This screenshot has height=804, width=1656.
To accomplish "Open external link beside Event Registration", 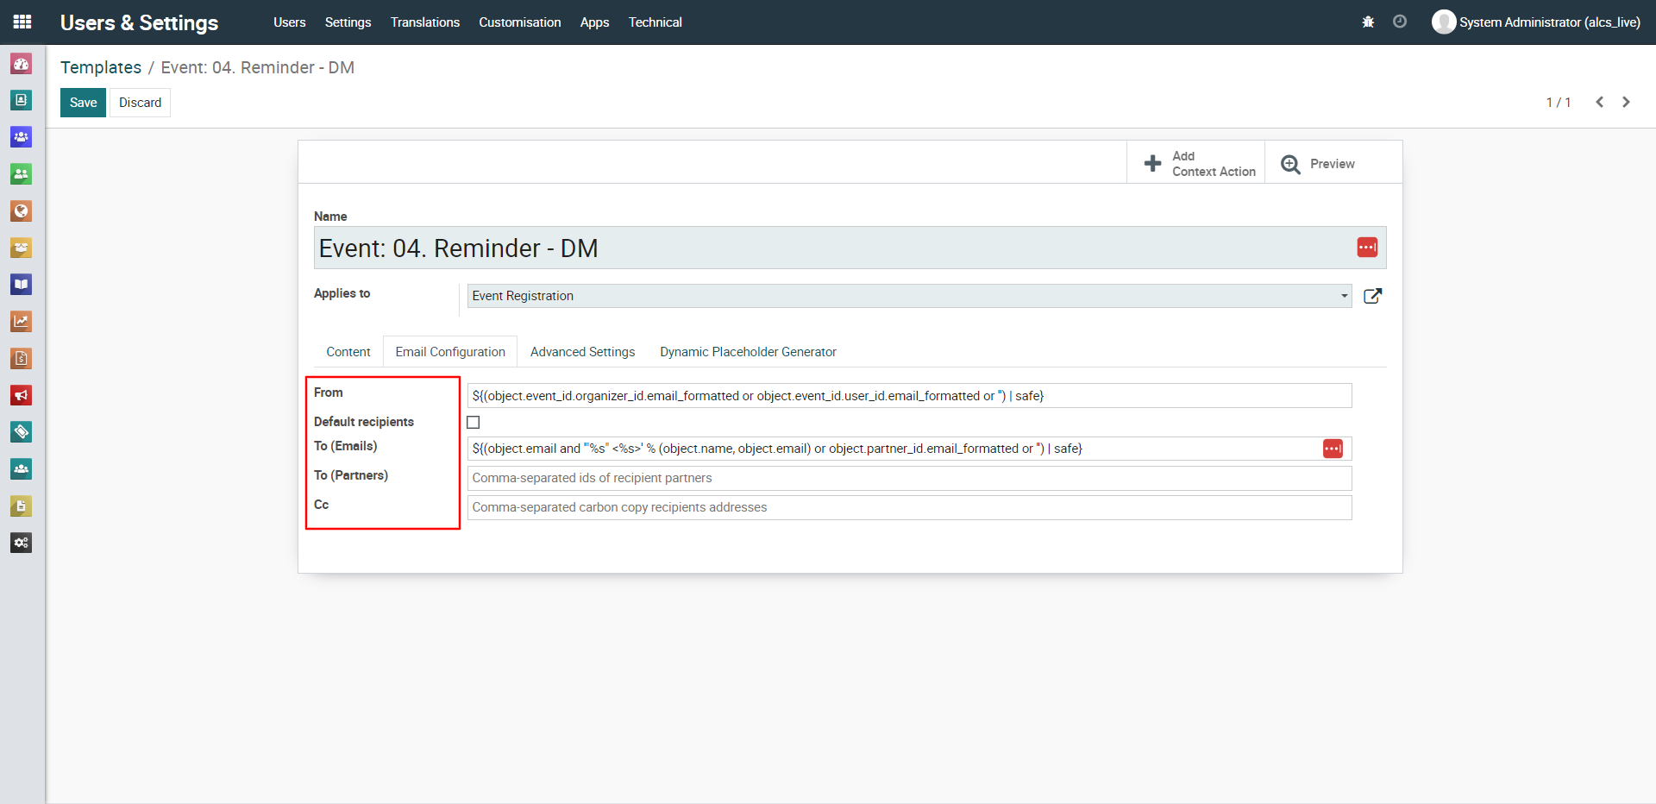I will coord(1372,296).
